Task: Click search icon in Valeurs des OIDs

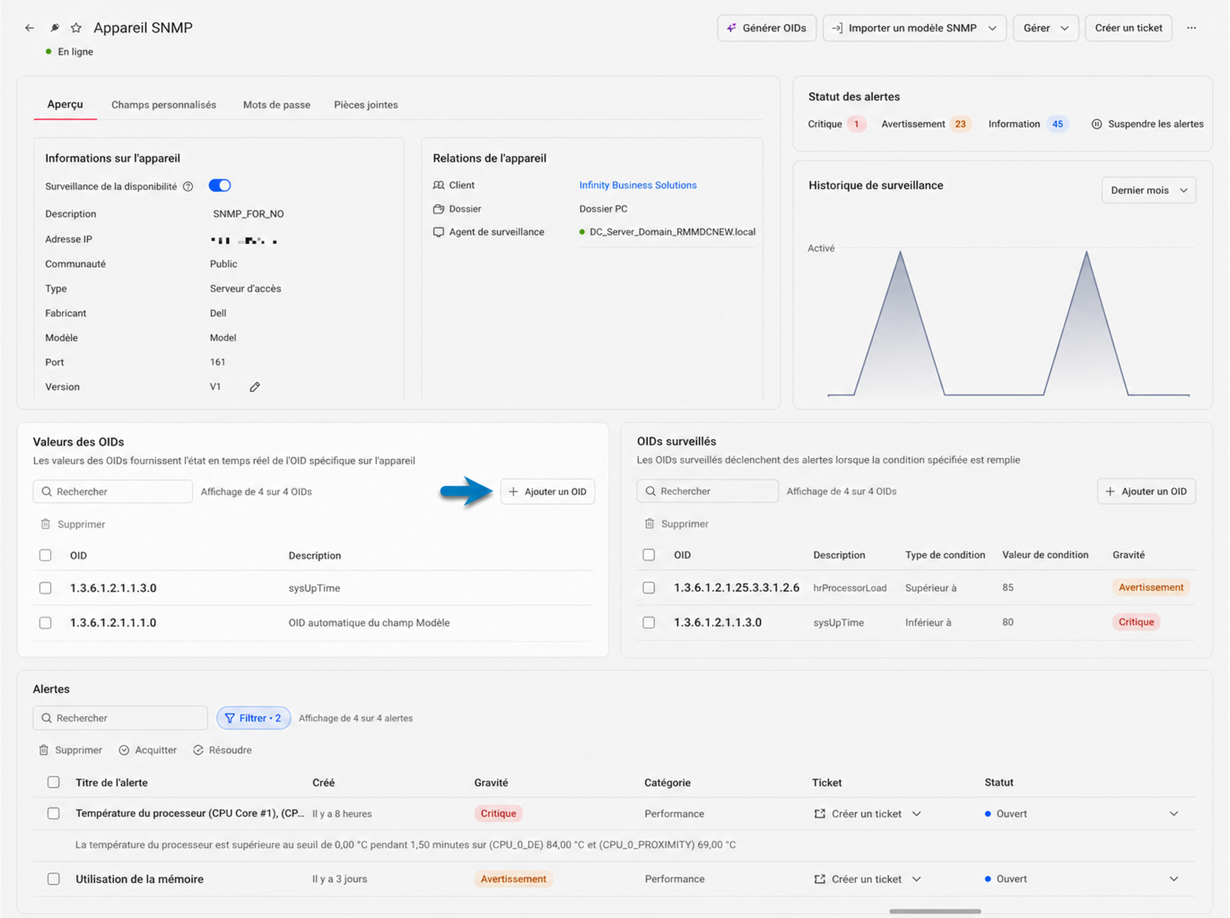Action: (x=47, y=492)
